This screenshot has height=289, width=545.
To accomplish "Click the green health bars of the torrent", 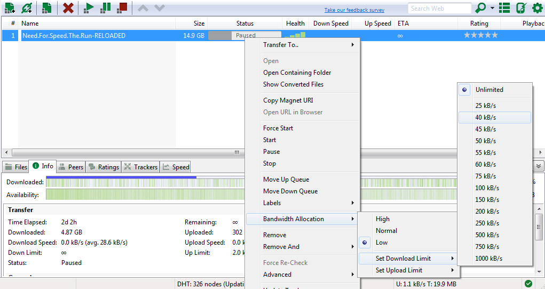I will [295, 35].
